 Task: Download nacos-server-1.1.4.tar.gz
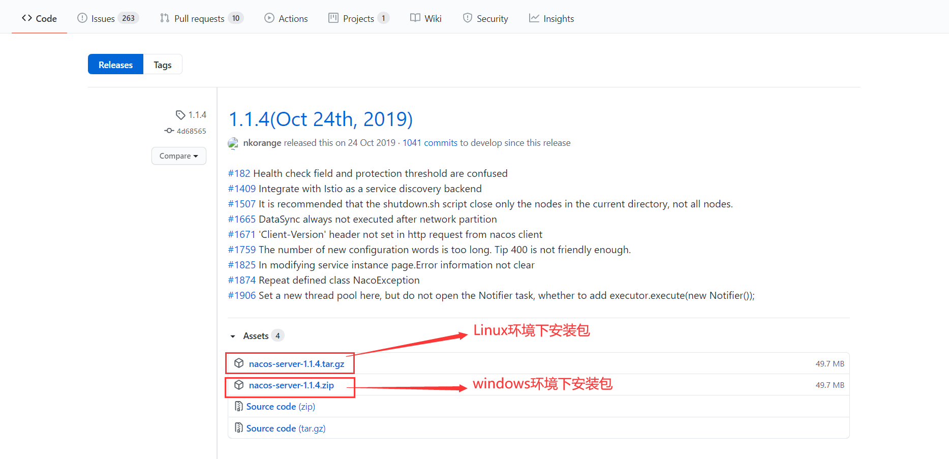pos(296,364)
